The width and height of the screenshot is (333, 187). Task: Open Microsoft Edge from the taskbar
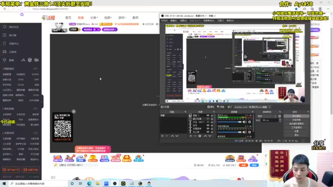click(x=89, y=183)
